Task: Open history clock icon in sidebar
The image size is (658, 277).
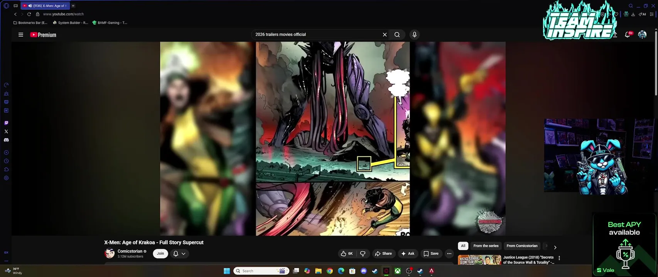Action: coord(6,161)
